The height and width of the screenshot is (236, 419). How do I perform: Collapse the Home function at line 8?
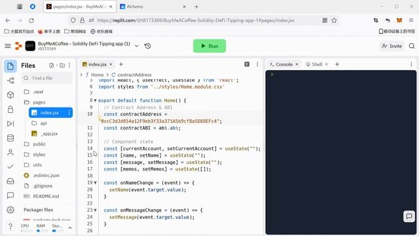(x=95, y=100)
